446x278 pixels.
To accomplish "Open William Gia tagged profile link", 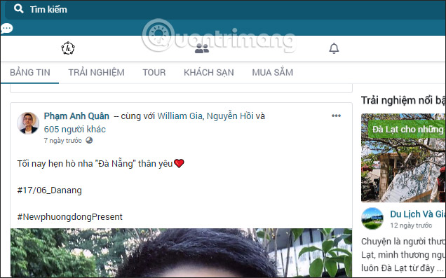I will pyautogui.click(x=180, y=116).
